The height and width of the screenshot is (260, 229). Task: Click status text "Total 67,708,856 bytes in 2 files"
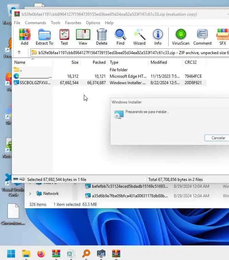[x=175, y=180]
